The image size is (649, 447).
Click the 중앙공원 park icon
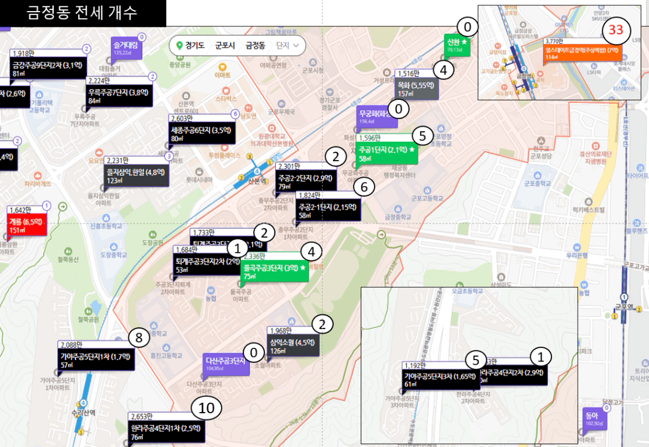[x=179, y=57]
